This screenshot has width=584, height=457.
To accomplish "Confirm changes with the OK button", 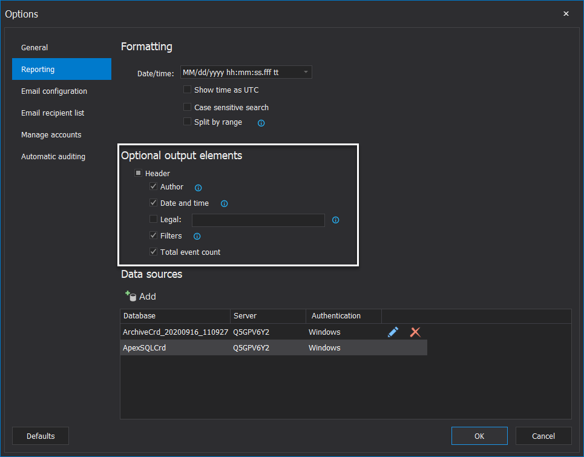I will (x=479, y=435).
